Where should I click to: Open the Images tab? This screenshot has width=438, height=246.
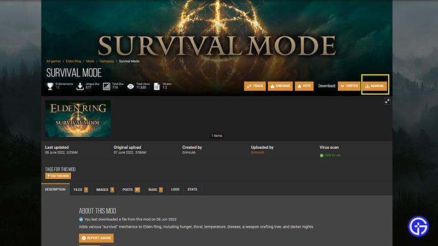(x=105, y=190)
